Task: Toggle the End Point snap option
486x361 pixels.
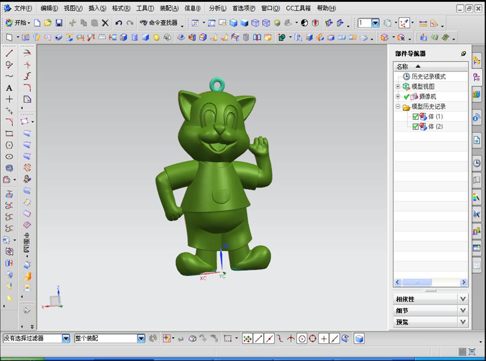Action: pyautogui.click(x=258, y=338)
